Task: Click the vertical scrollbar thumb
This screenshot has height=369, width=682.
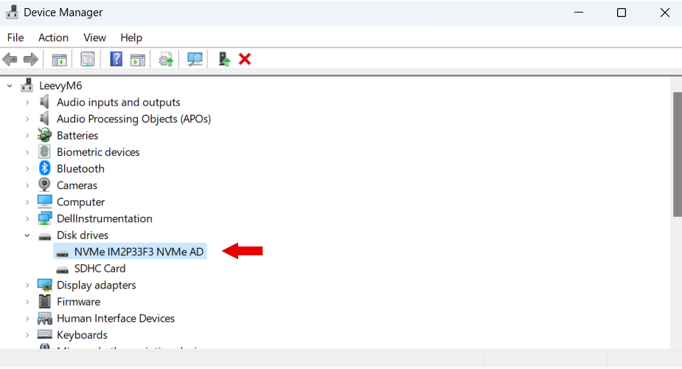Action: coord(678,154)
